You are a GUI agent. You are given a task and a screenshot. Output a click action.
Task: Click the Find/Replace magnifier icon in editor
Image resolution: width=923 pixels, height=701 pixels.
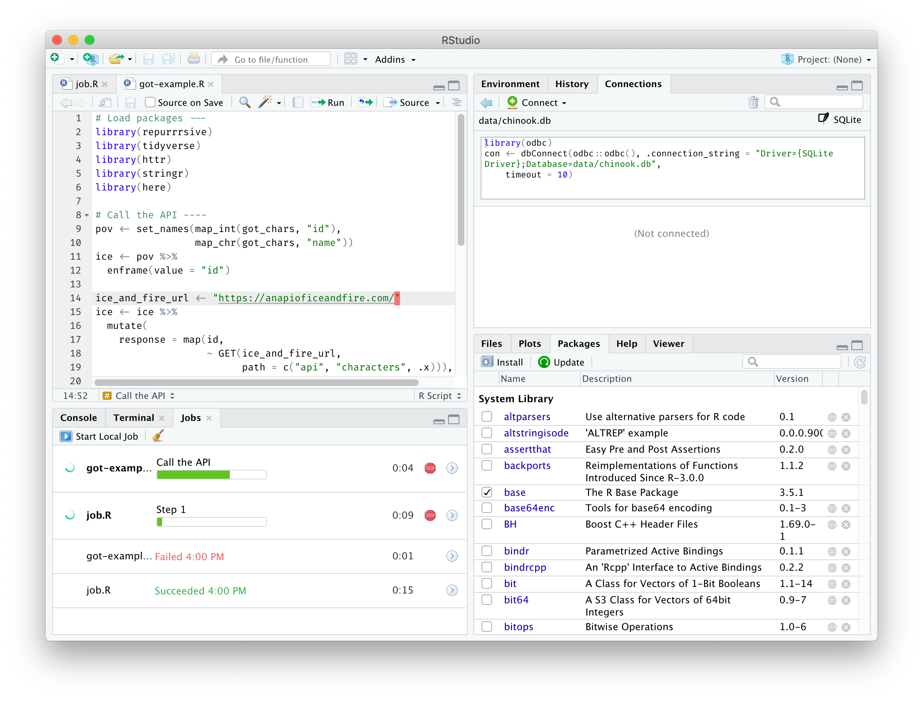pyautogui.click(x=245, y=103)
